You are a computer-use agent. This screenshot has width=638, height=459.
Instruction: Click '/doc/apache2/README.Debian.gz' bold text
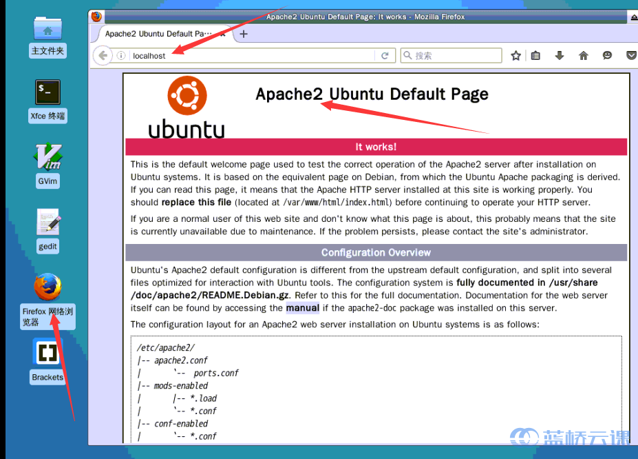[209, 295]
